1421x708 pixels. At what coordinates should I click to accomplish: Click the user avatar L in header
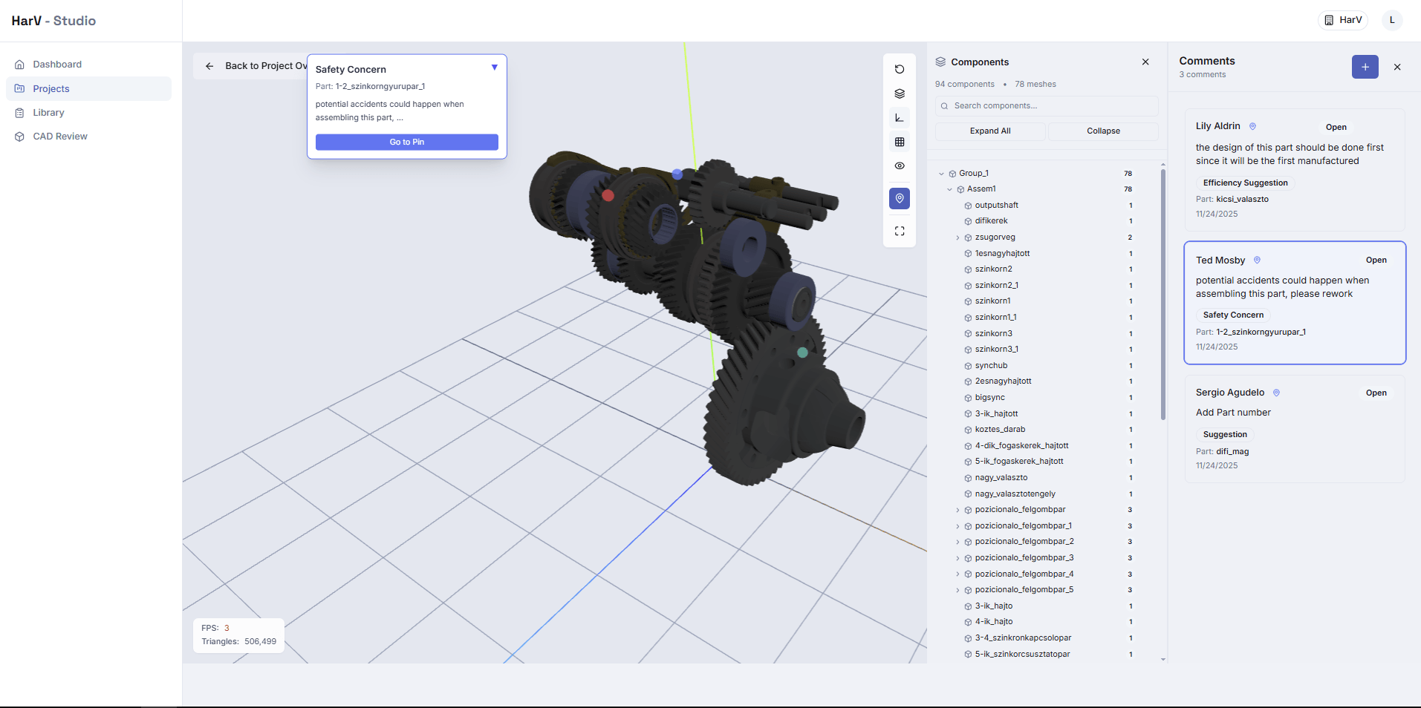coord(1391,20)
